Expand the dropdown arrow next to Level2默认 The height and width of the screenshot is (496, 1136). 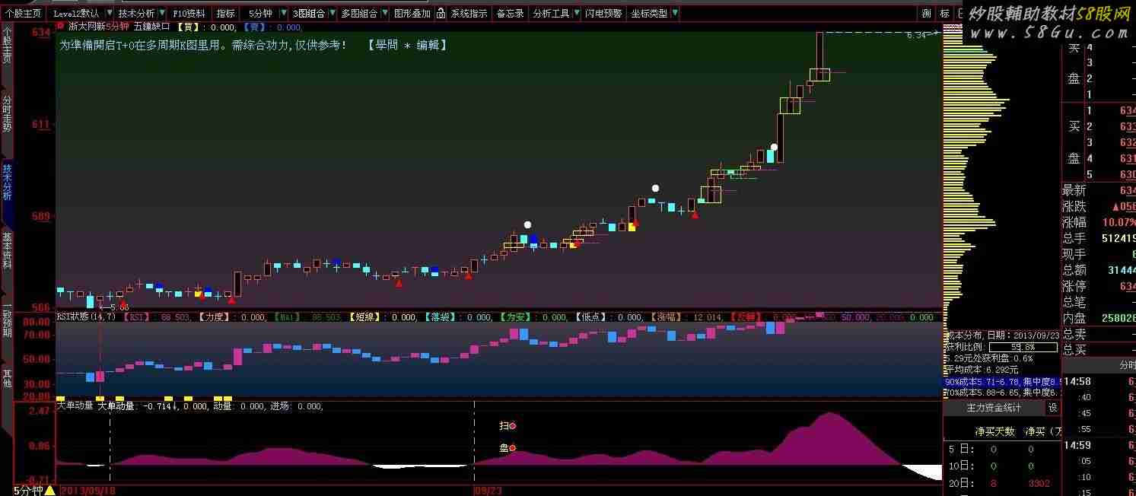coord(109,13)
